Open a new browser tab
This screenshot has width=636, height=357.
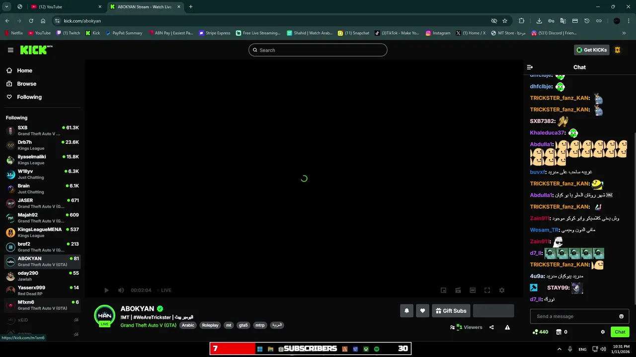pyautogui.click(x=191, y=7)
